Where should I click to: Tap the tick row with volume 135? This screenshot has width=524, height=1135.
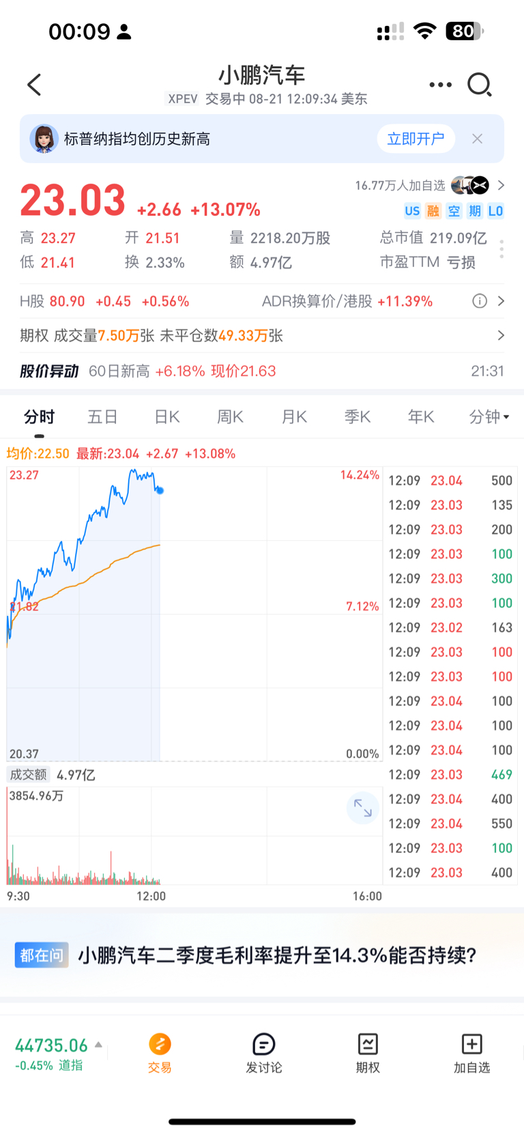(450, 505)
